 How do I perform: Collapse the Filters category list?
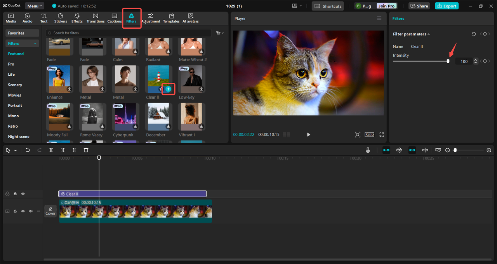coord(36,43)
